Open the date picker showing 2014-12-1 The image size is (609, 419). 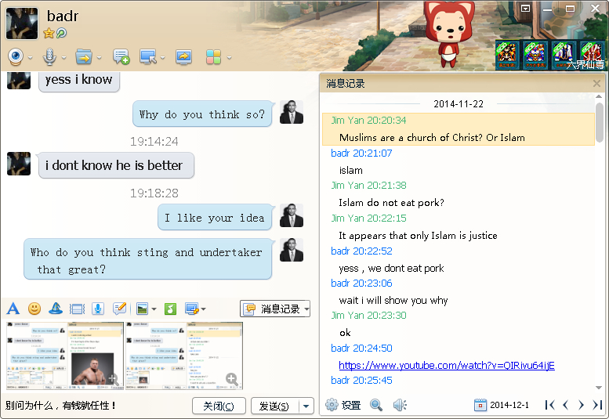[x=502, y=405]
